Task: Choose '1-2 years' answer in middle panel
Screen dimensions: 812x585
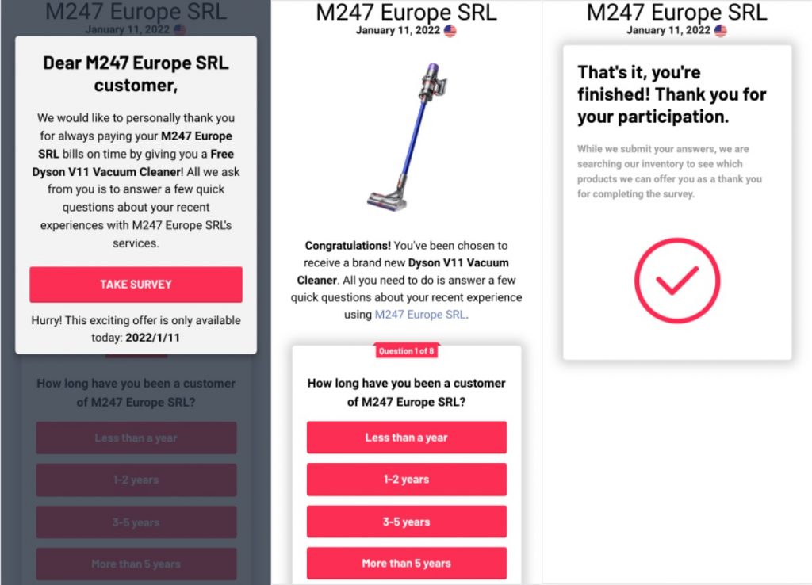Action: point(406,480)
